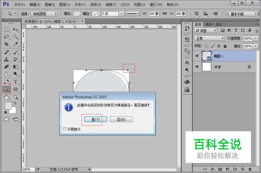The width and height of the screenshot is (261, 173).
Task: Open the 文件(F) menu
Action: tap(20, 5)
